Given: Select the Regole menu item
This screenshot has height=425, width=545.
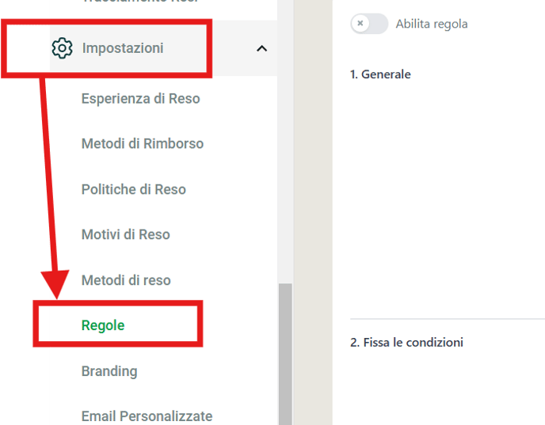Looking at the screenshot, I should [x=103, y=325].
